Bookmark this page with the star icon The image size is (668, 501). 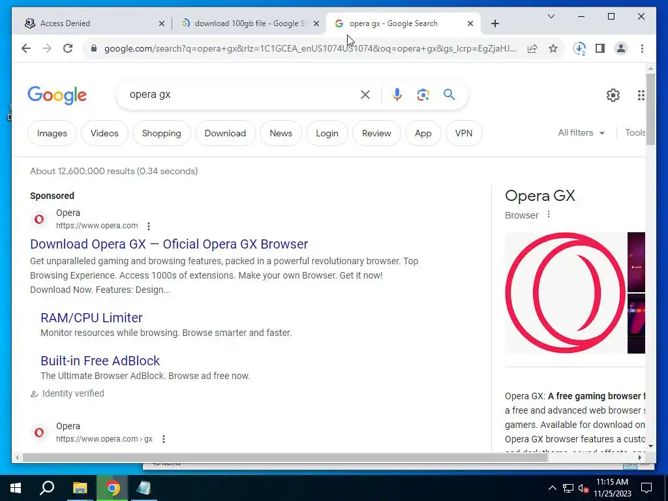coord(553,48)
